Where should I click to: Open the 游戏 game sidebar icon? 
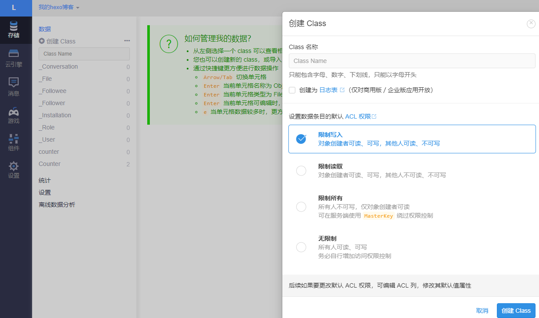click(x=13, y=112)
